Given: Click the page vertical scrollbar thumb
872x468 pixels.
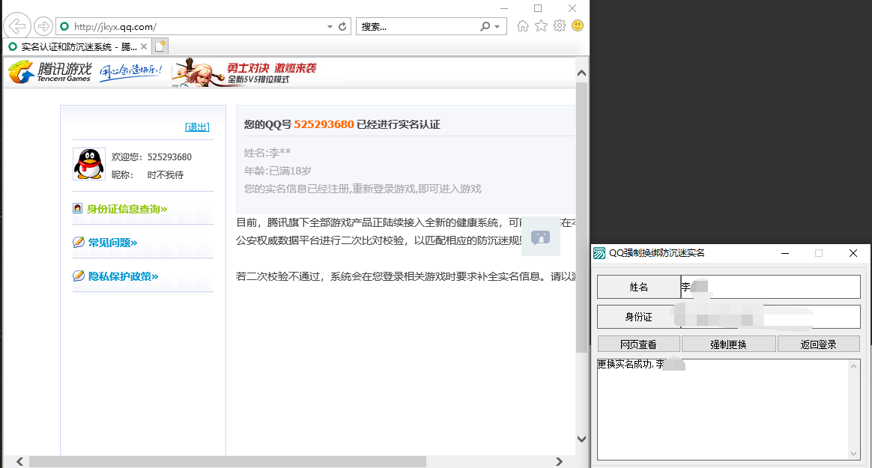Looking at the screenshot, I should (581, 218).
